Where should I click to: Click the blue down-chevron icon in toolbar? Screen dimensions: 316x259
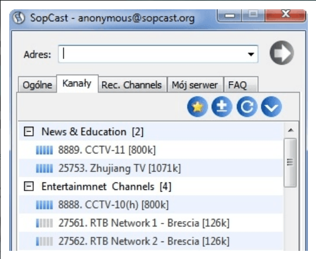(x=271, y=107)
